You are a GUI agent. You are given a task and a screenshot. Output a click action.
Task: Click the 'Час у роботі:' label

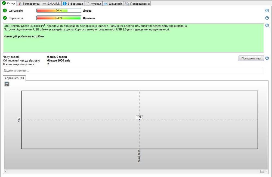tap(11, 57)
